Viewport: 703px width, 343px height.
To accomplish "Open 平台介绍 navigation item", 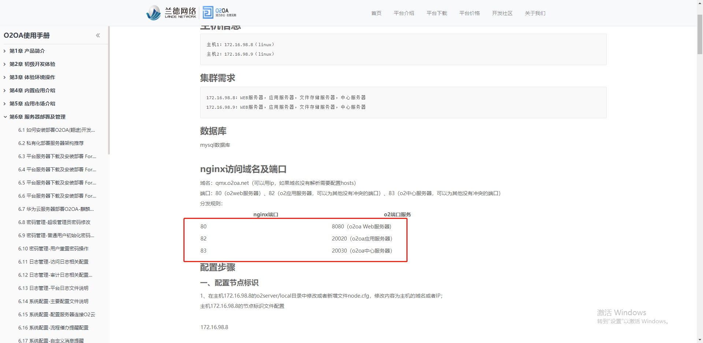I will [x=404, y=13].
